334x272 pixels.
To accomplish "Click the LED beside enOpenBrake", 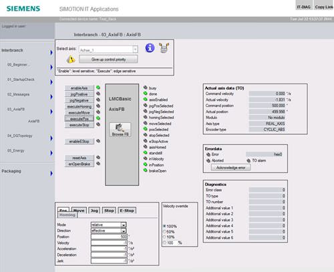I will (x=98, y=164).
